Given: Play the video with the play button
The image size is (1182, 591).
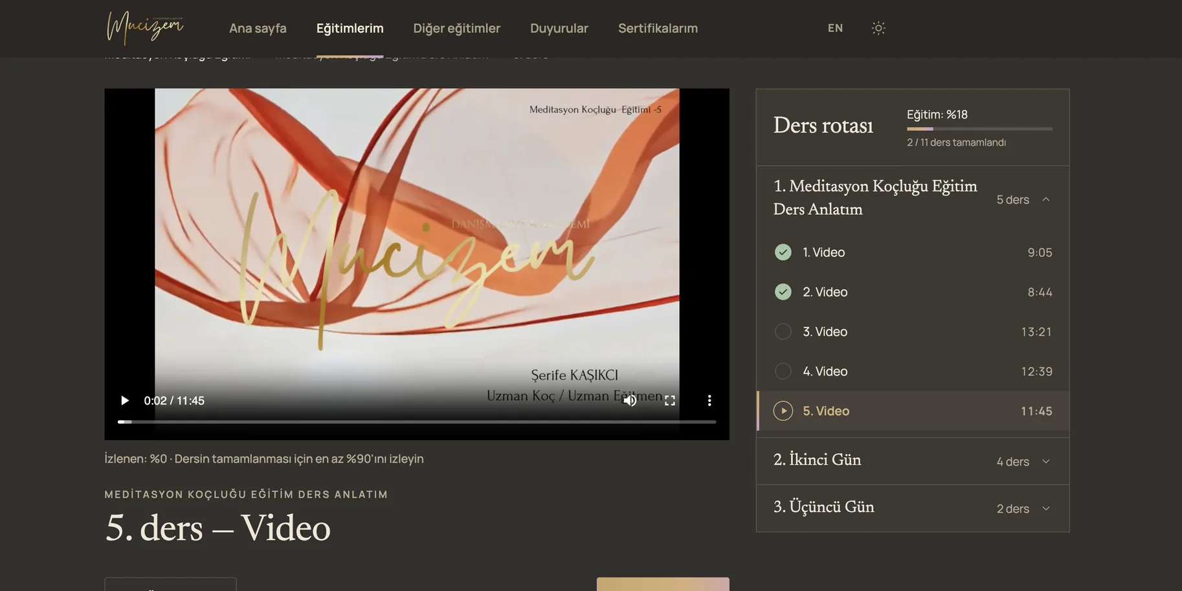Looking at the screenshot, I should pyautogui.click(x=124, y=401).
